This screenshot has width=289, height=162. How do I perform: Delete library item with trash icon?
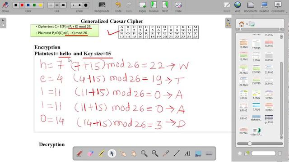[x=280, y=153]
